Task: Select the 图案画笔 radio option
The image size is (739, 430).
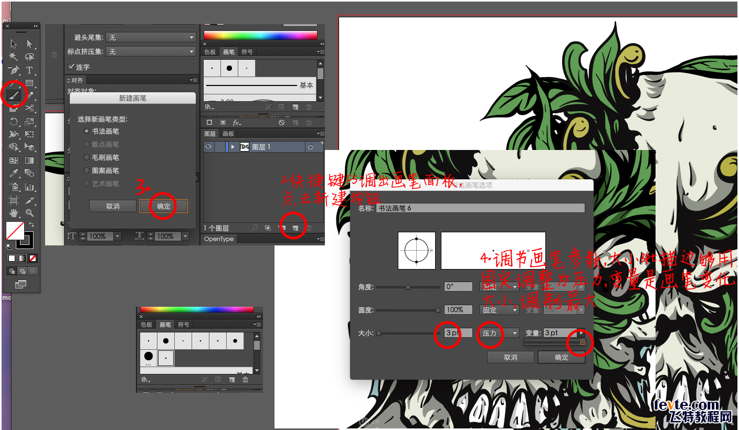Action: pos(87,170)
